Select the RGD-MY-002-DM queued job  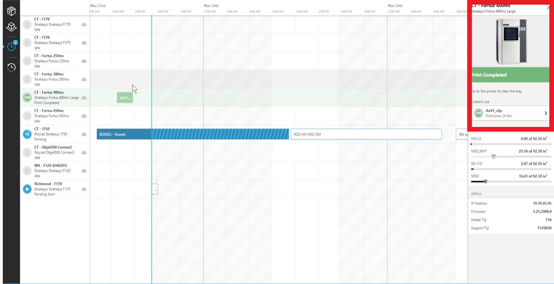pos(366,134)
